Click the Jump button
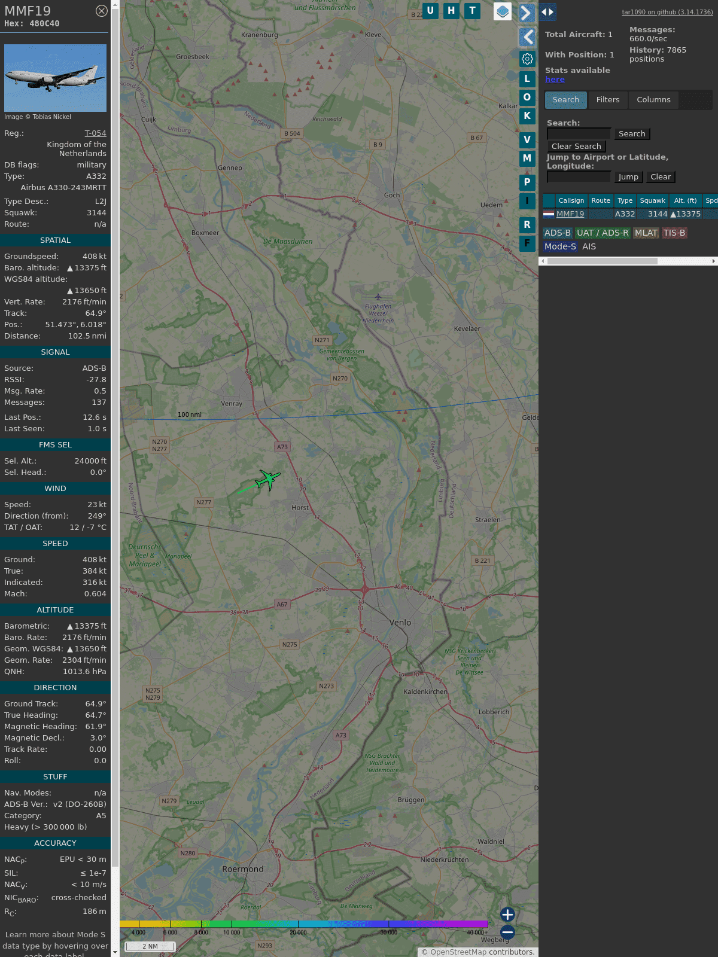The width and height of the screenshot is (718, 957). [x=628, y=177]
